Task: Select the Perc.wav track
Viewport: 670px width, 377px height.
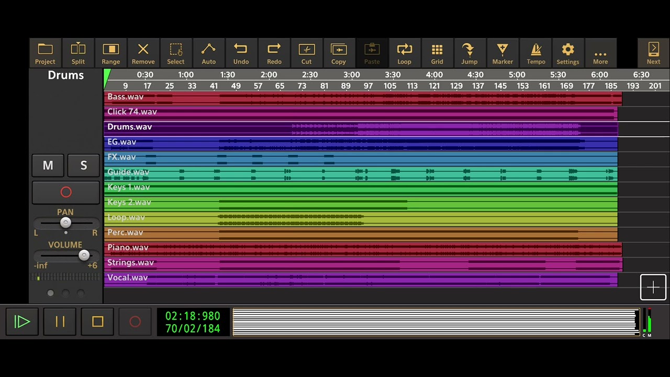Action: [361, 234]
